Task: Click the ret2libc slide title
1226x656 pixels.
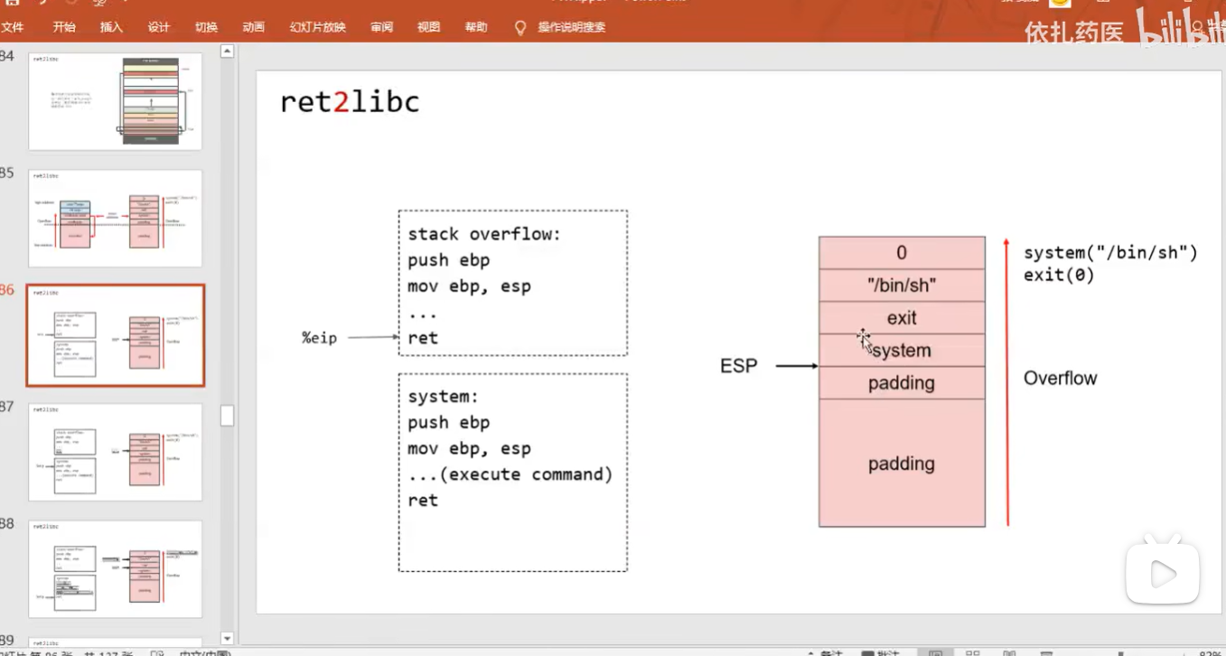Action: [350, 102]
